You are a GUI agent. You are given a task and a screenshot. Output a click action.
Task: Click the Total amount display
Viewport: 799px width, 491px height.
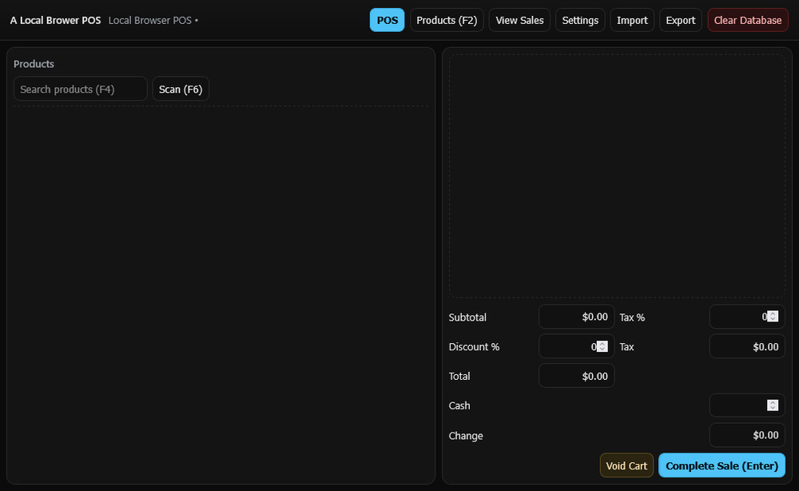click(x=576, y=376)
